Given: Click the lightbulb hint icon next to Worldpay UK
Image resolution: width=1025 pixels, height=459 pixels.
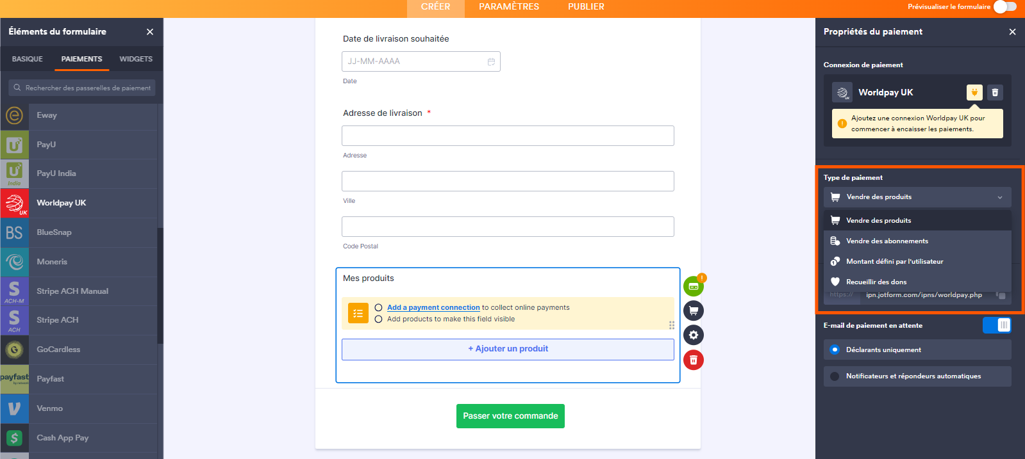Looking at the screenshot, I should (974, 92).
